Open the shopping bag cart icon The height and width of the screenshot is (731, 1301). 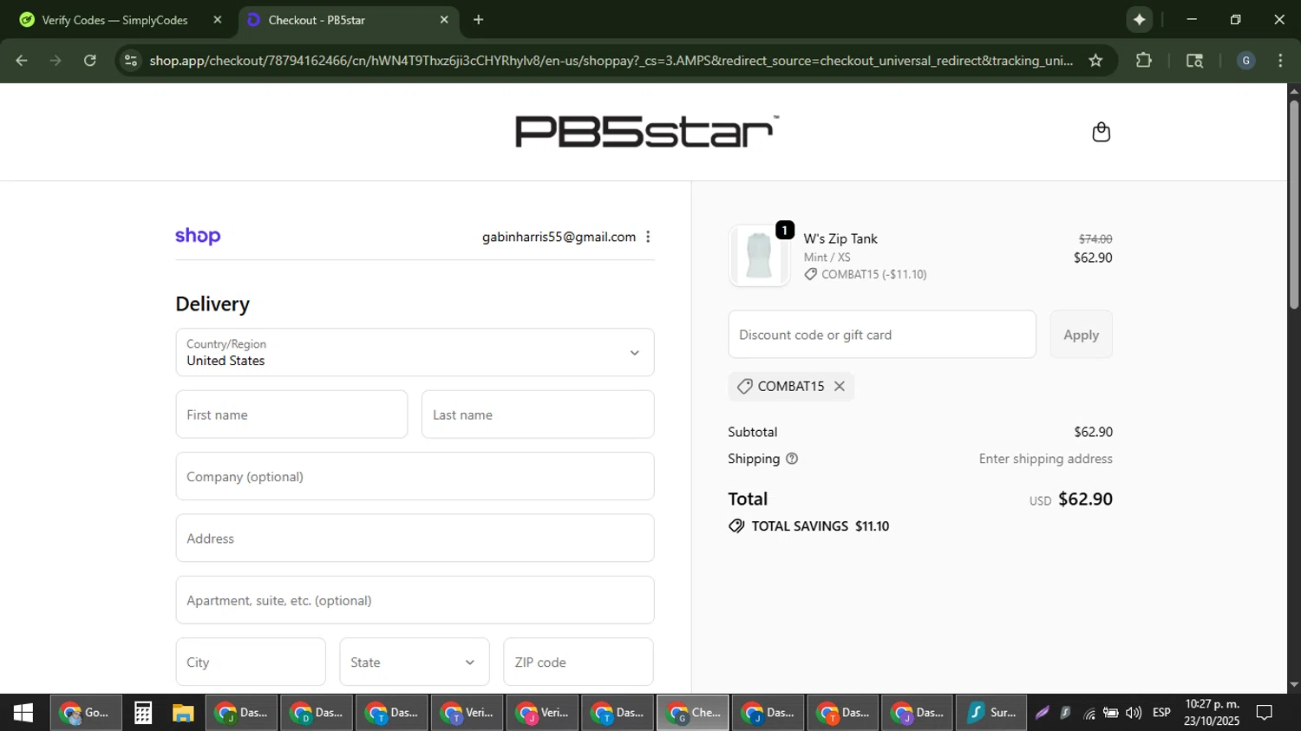pyautogui.click(x=1101, y=132)
